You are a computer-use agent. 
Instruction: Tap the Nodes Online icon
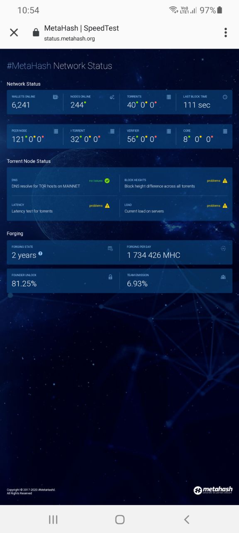point(112,97)
